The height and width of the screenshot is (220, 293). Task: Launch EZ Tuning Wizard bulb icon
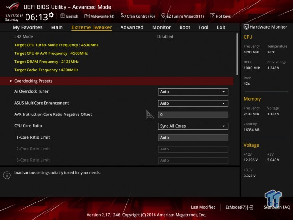tap(163, 16)
